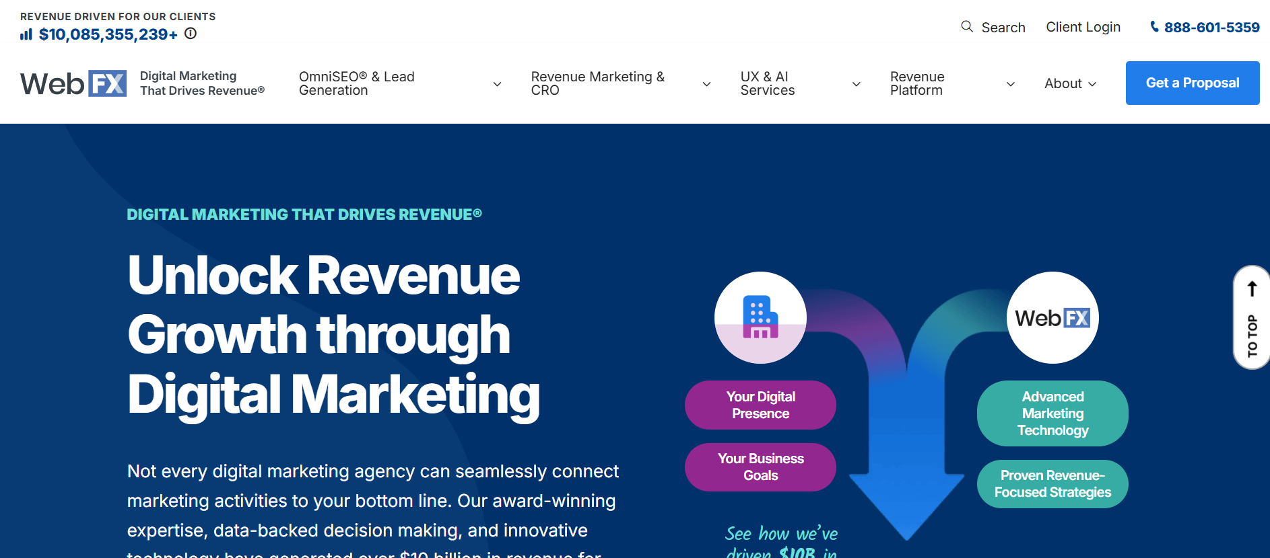Viewport: 1270px width, 558px height.
Task: Click the search magnifying glass icon
Action: [x=967, y=27]
